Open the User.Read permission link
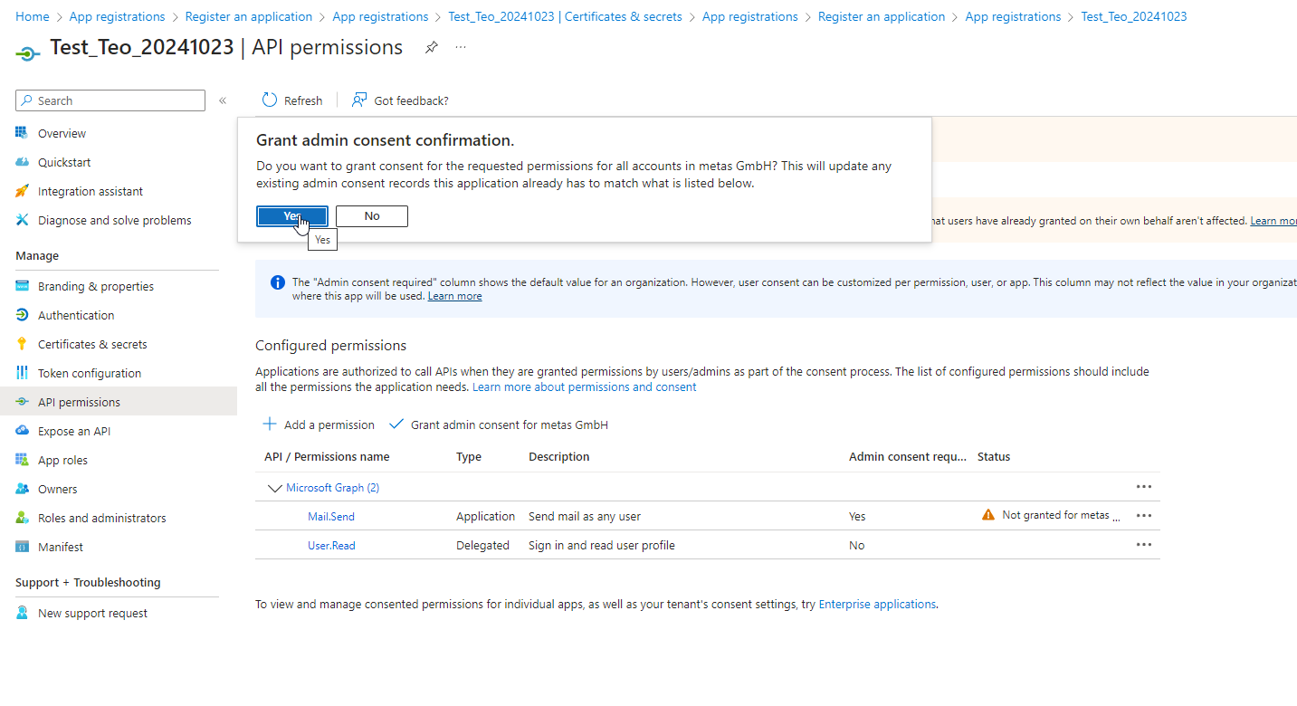Viewport: 1297px width, 706px height. (331, 545)
